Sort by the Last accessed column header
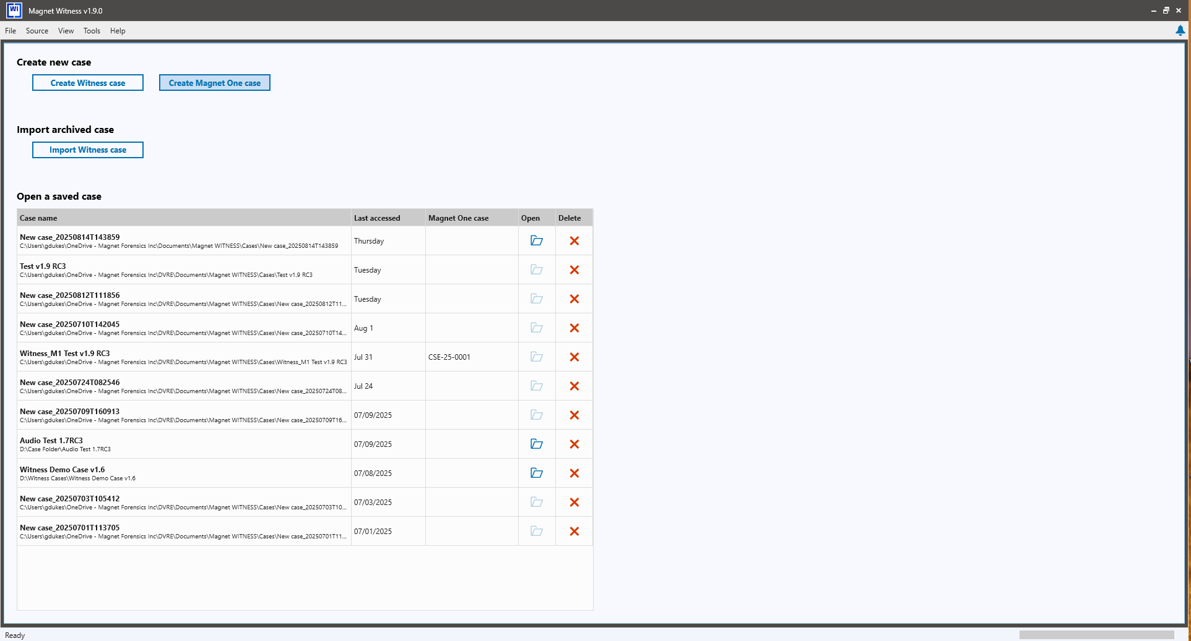 pyautogui.click(x=388, y=218)
